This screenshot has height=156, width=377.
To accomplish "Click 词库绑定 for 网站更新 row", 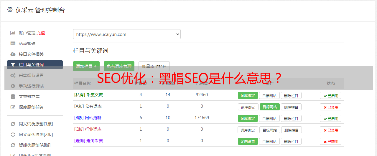I will (248, 118).
